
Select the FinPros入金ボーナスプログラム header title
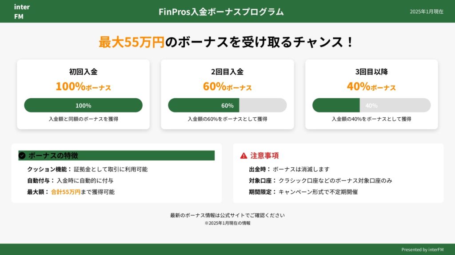(x=221, y=12)
